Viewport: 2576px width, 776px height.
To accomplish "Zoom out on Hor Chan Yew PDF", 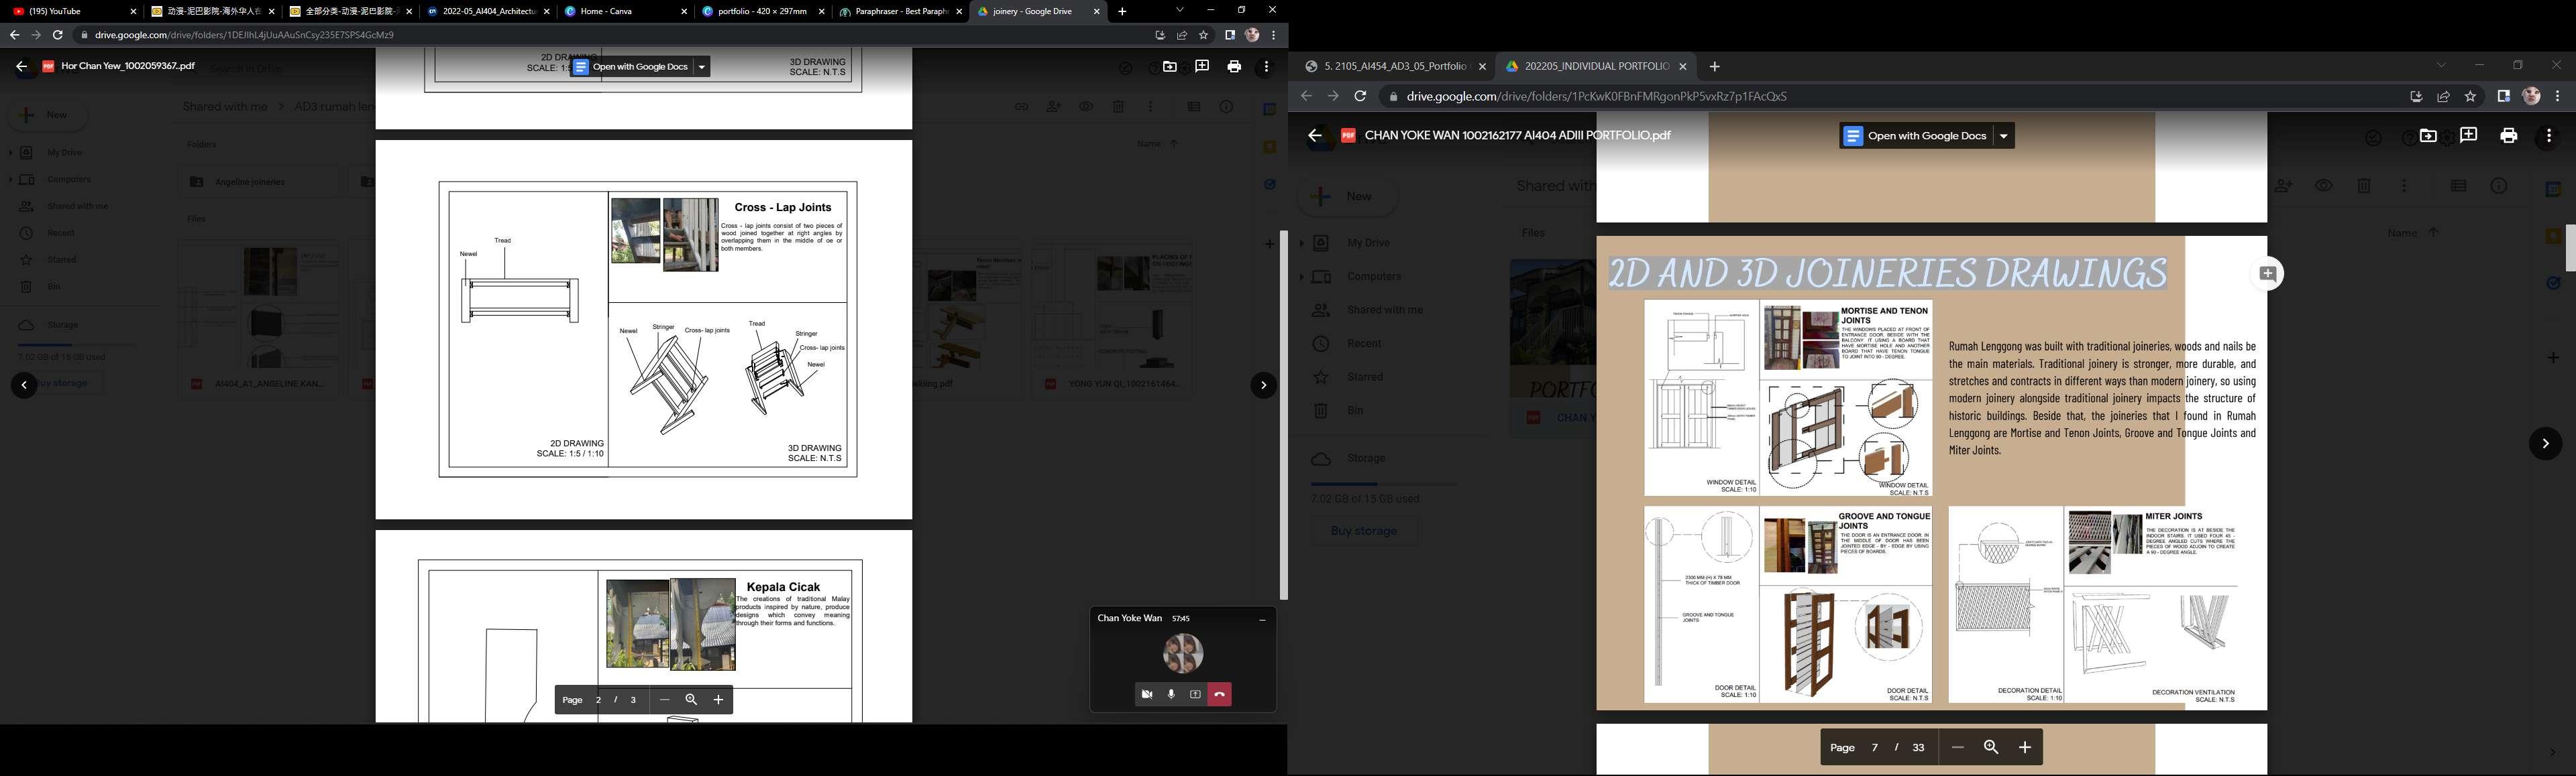I will click(x=664, y=700).
